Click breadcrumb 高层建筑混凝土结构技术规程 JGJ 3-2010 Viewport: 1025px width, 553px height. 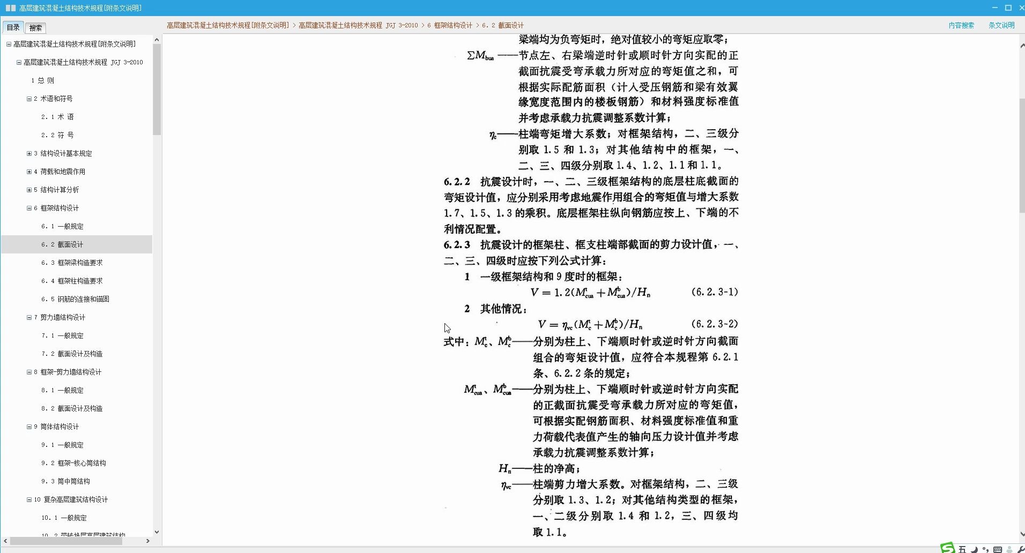pos(358,25)
